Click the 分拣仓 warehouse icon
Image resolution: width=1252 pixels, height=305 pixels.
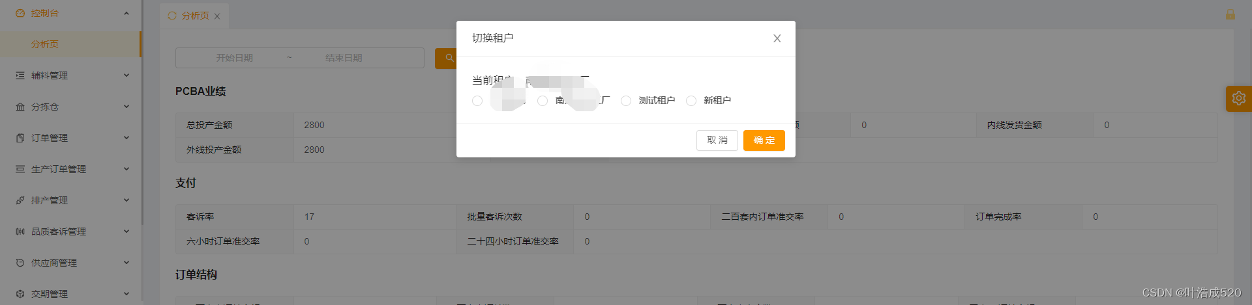click(x=20, y=107)
